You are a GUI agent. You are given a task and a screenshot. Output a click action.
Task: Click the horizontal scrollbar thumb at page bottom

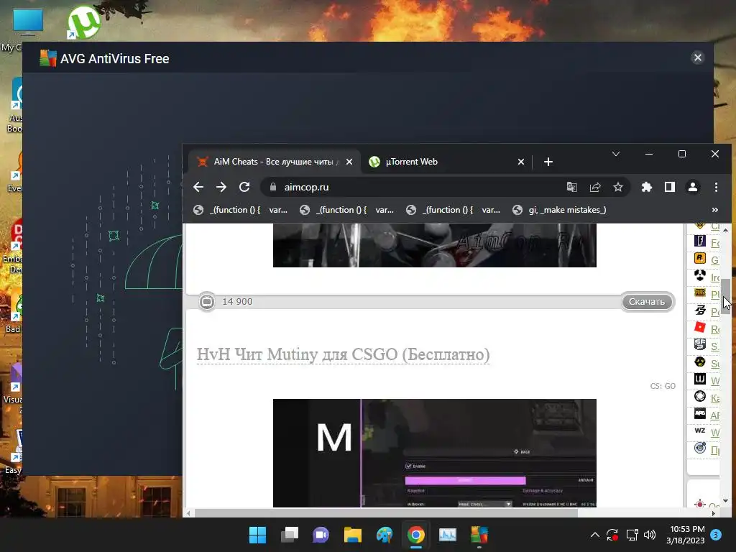point(386,513)
